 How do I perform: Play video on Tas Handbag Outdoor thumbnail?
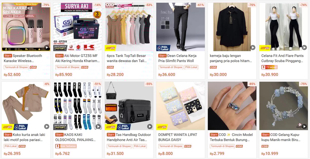(x=150, y=126)
